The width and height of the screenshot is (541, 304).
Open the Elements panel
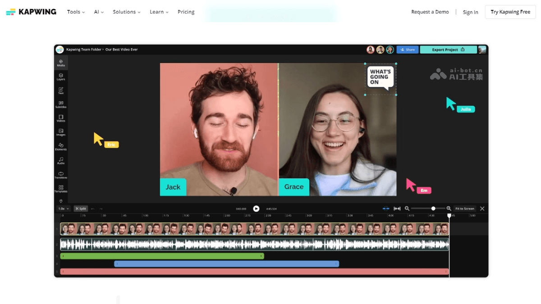click(x=61, y=146)
